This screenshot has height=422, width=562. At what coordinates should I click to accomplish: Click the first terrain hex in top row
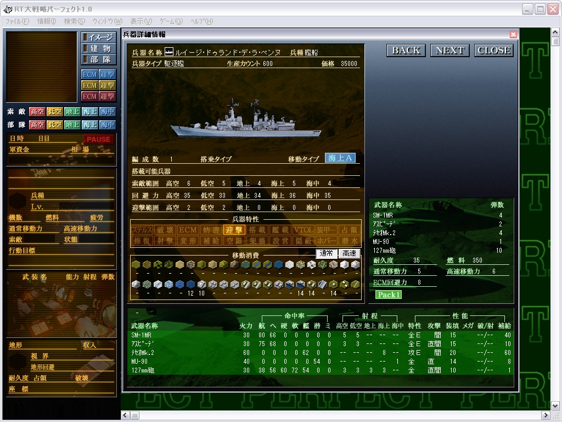(136, 265)
